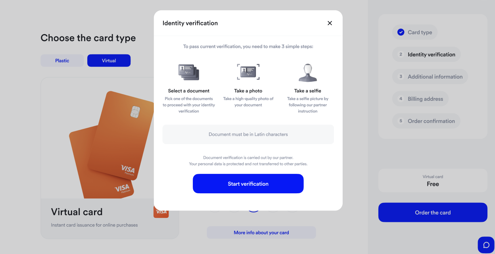Click the blue checkmark on Card type step
The height and width of the screenshot is (254, 495).
click(x=401, y=32)
